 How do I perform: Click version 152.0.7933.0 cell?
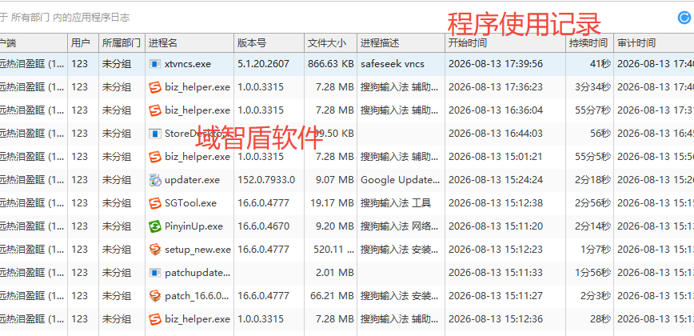(x=266, y=180)
